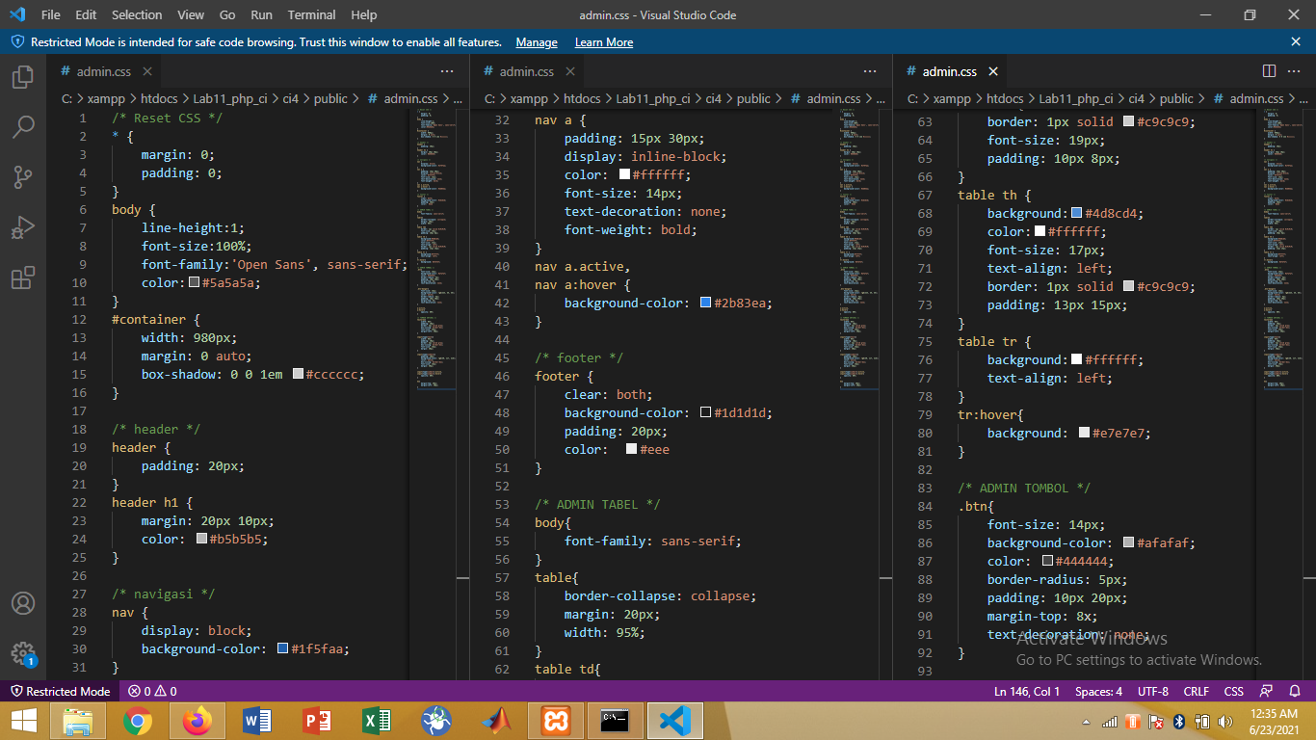Click Ln 146, Col 1 in the status bar

tap(1028, 691)
